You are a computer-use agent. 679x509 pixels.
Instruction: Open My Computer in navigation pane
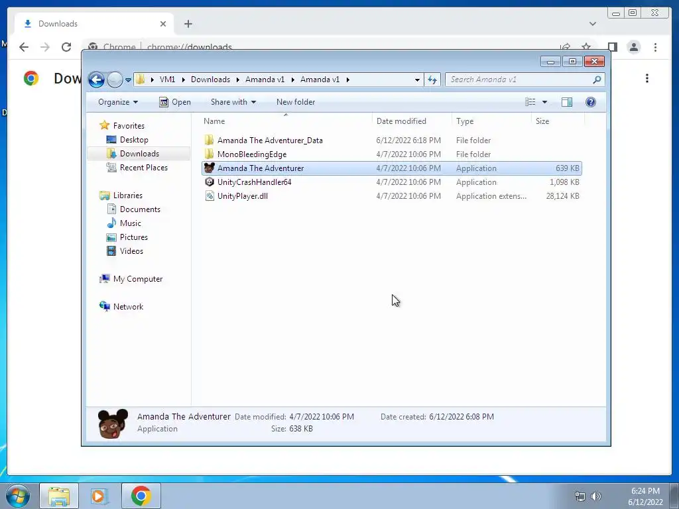pos(138,279)
